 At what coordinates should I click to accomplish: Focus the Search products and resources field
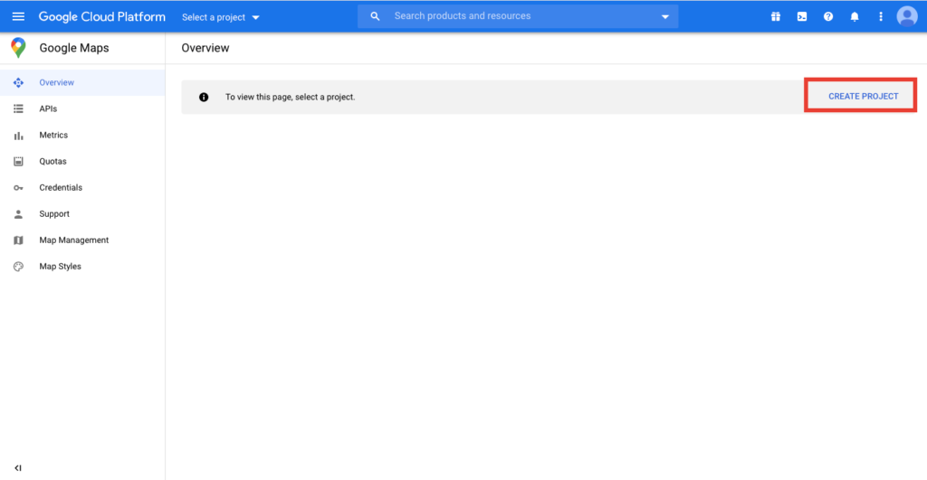point(518,16)
